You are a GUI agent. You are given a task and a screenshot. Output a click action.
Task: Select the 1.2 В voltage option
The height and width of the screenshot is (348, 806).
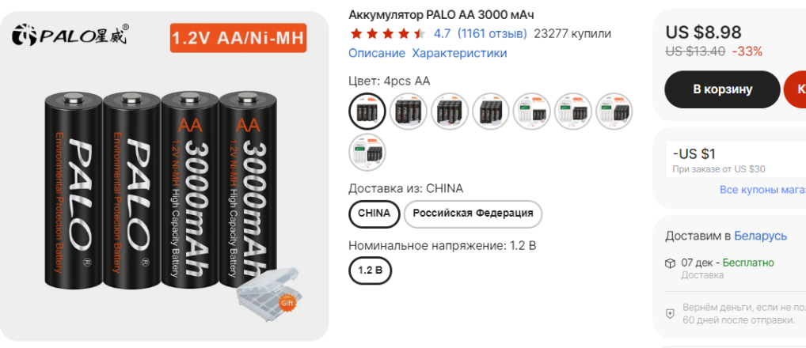coord(370,270)
